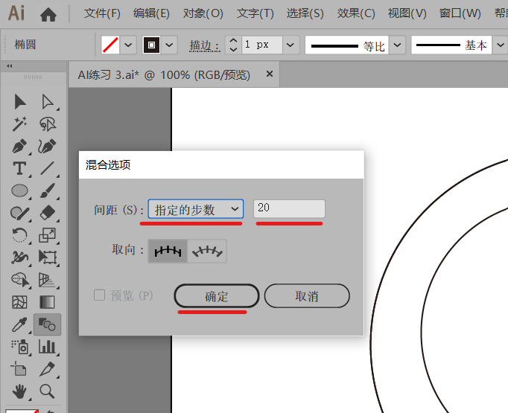Select the Column Graph tool
This screenshot has height=413, width=508.
coord(48,347)
